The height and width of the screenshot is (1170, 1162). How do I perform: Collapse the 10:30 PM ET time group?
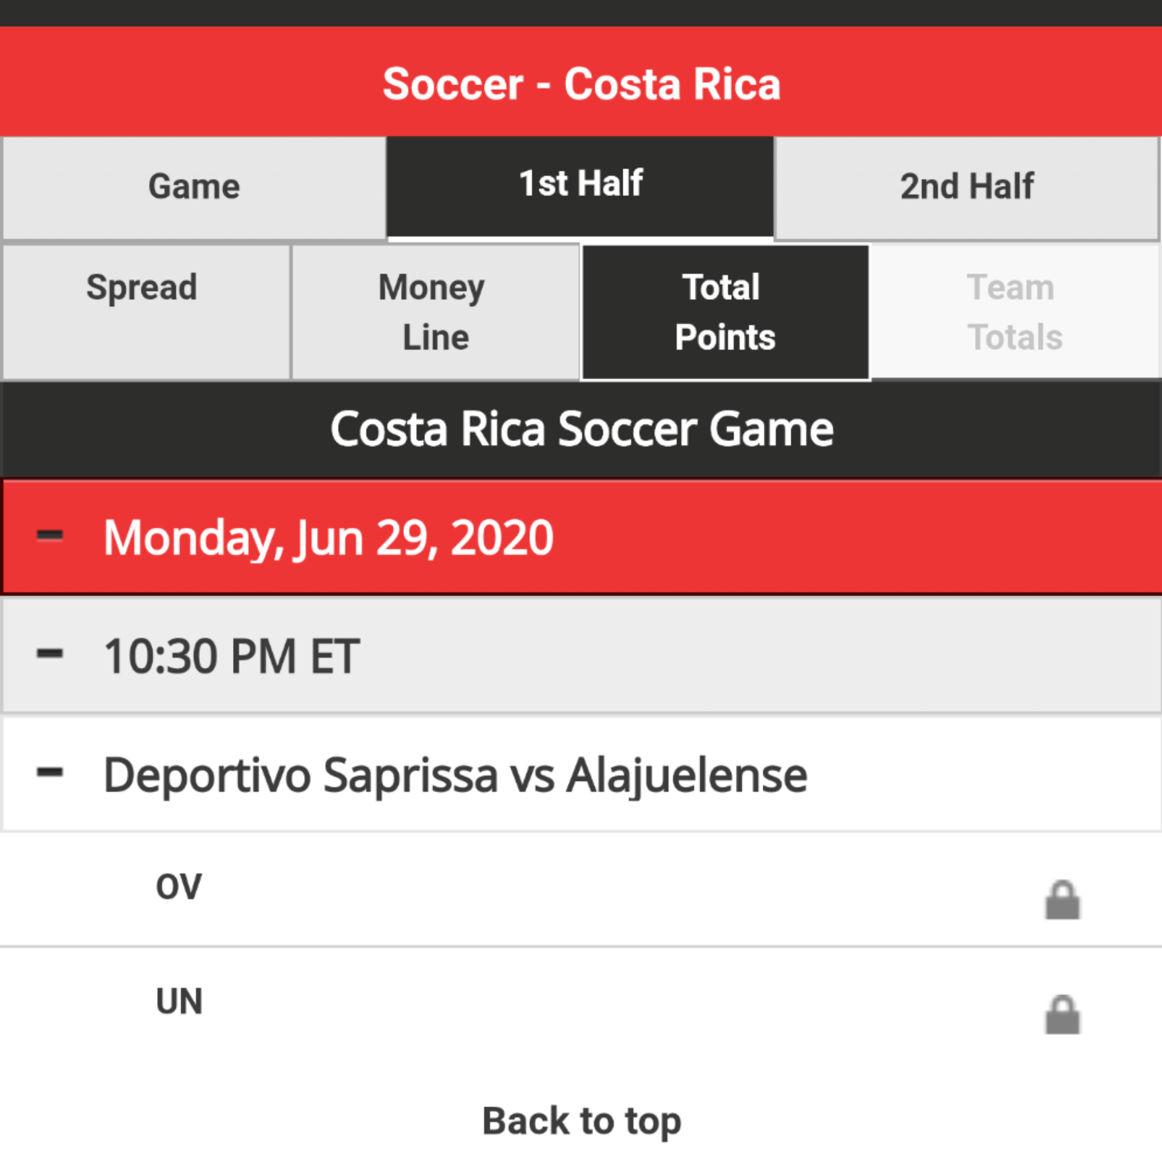pos(50,653)
